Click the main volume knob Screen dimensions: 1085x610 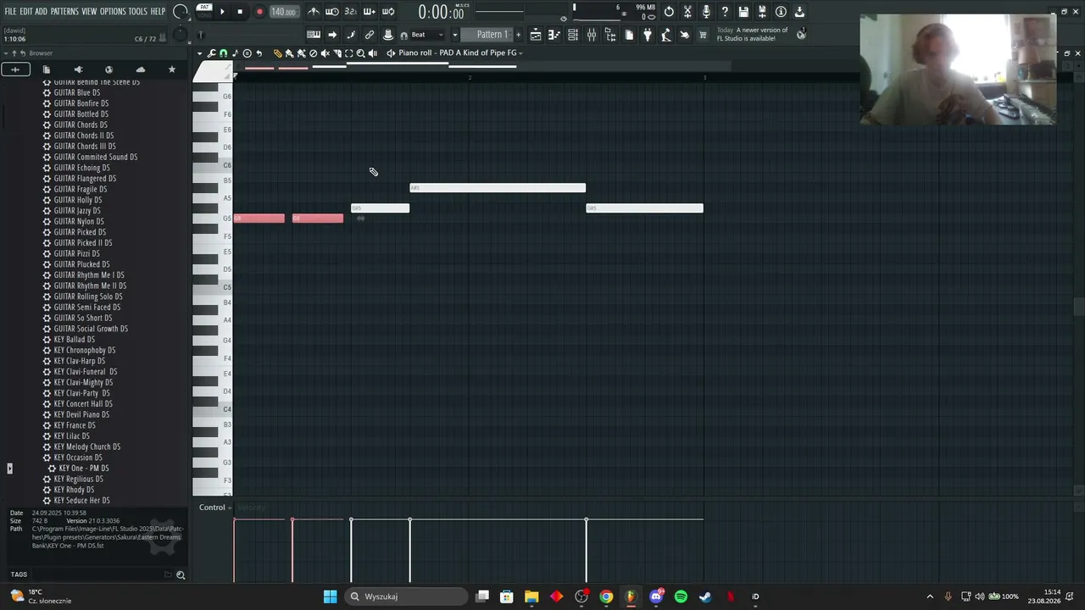pos(180,12)
